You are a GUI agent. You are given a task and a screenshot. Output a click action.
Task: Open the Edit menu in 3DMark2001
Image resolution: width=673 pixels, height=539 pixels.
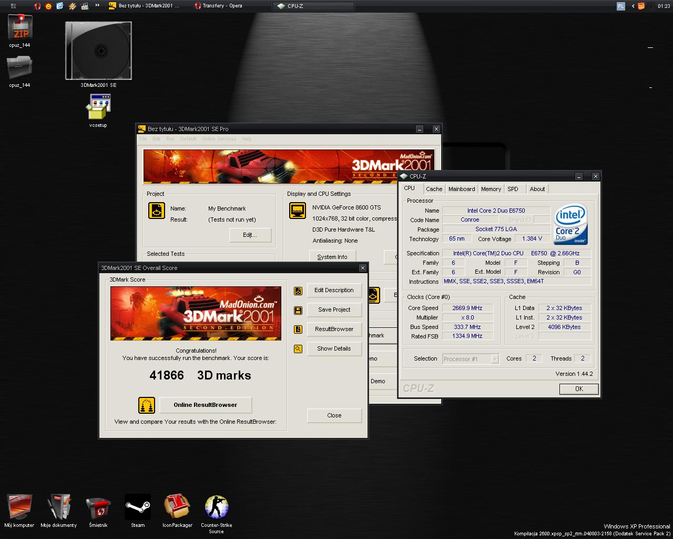157,139
